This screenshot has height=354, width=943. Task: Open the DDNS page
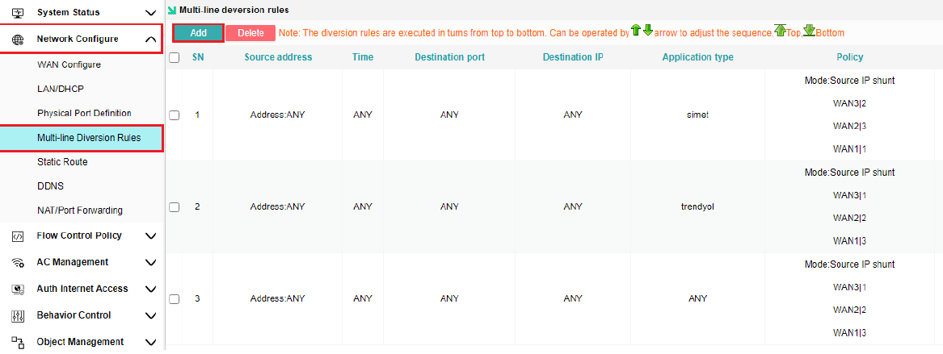pos(51,186)
